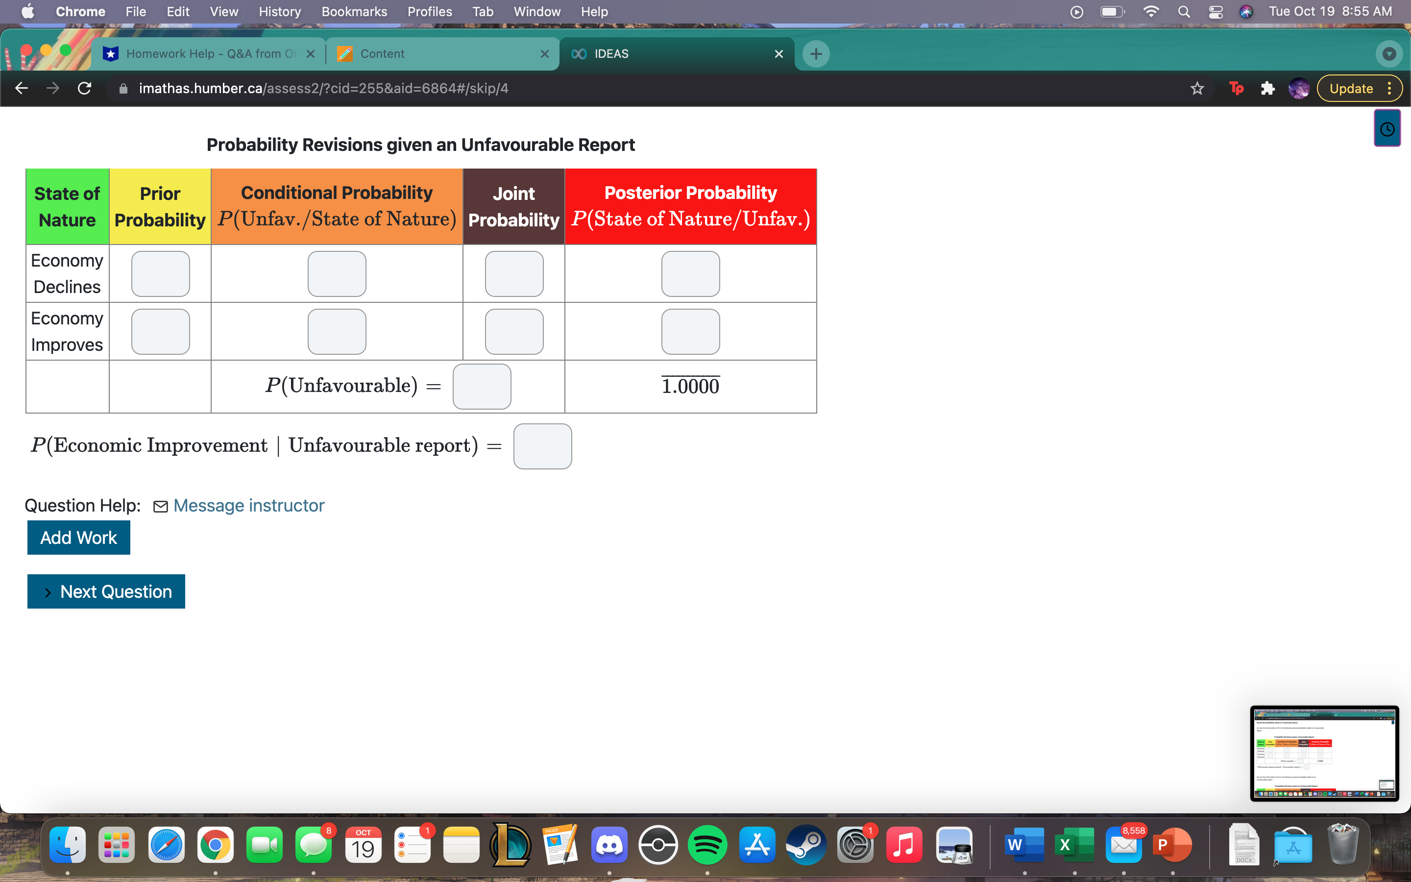Open the browser extensions puzzle icon
Viewport: 1411px width, 882px height.
[x=1267, y=88]
